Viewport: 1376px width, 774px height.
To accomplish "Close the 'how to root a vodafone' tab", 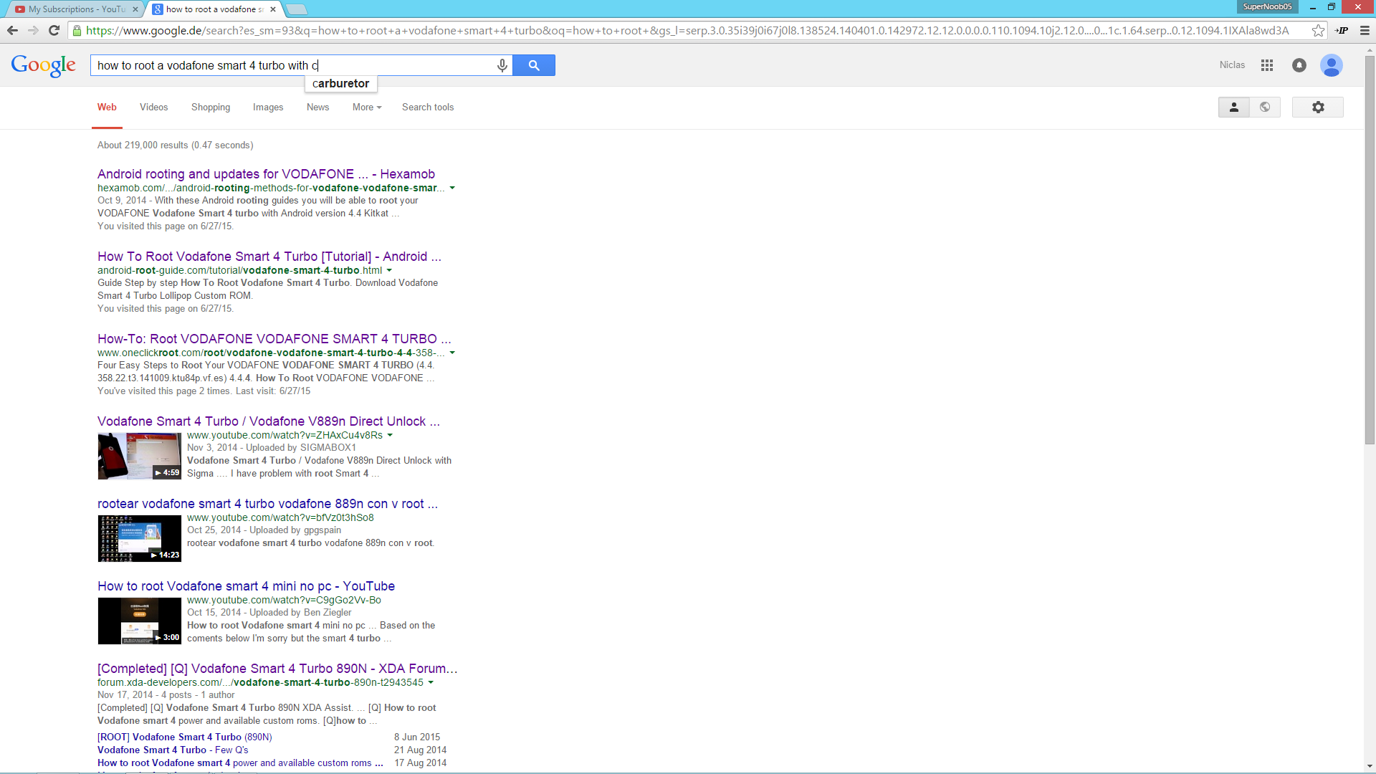I will coord(273,9).
